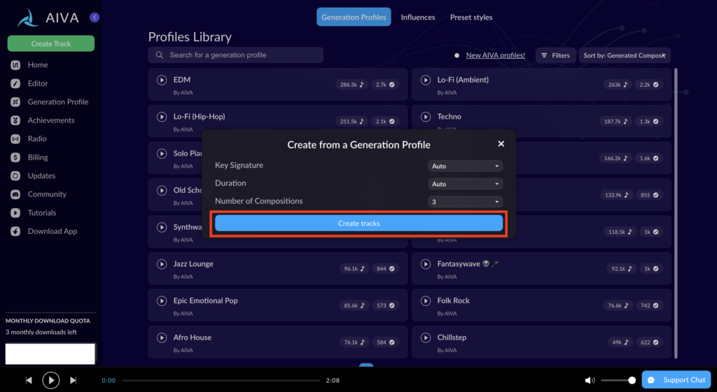Click the Radio icon in sidebar
The image size is (717, 392).
tap(15, 139)
